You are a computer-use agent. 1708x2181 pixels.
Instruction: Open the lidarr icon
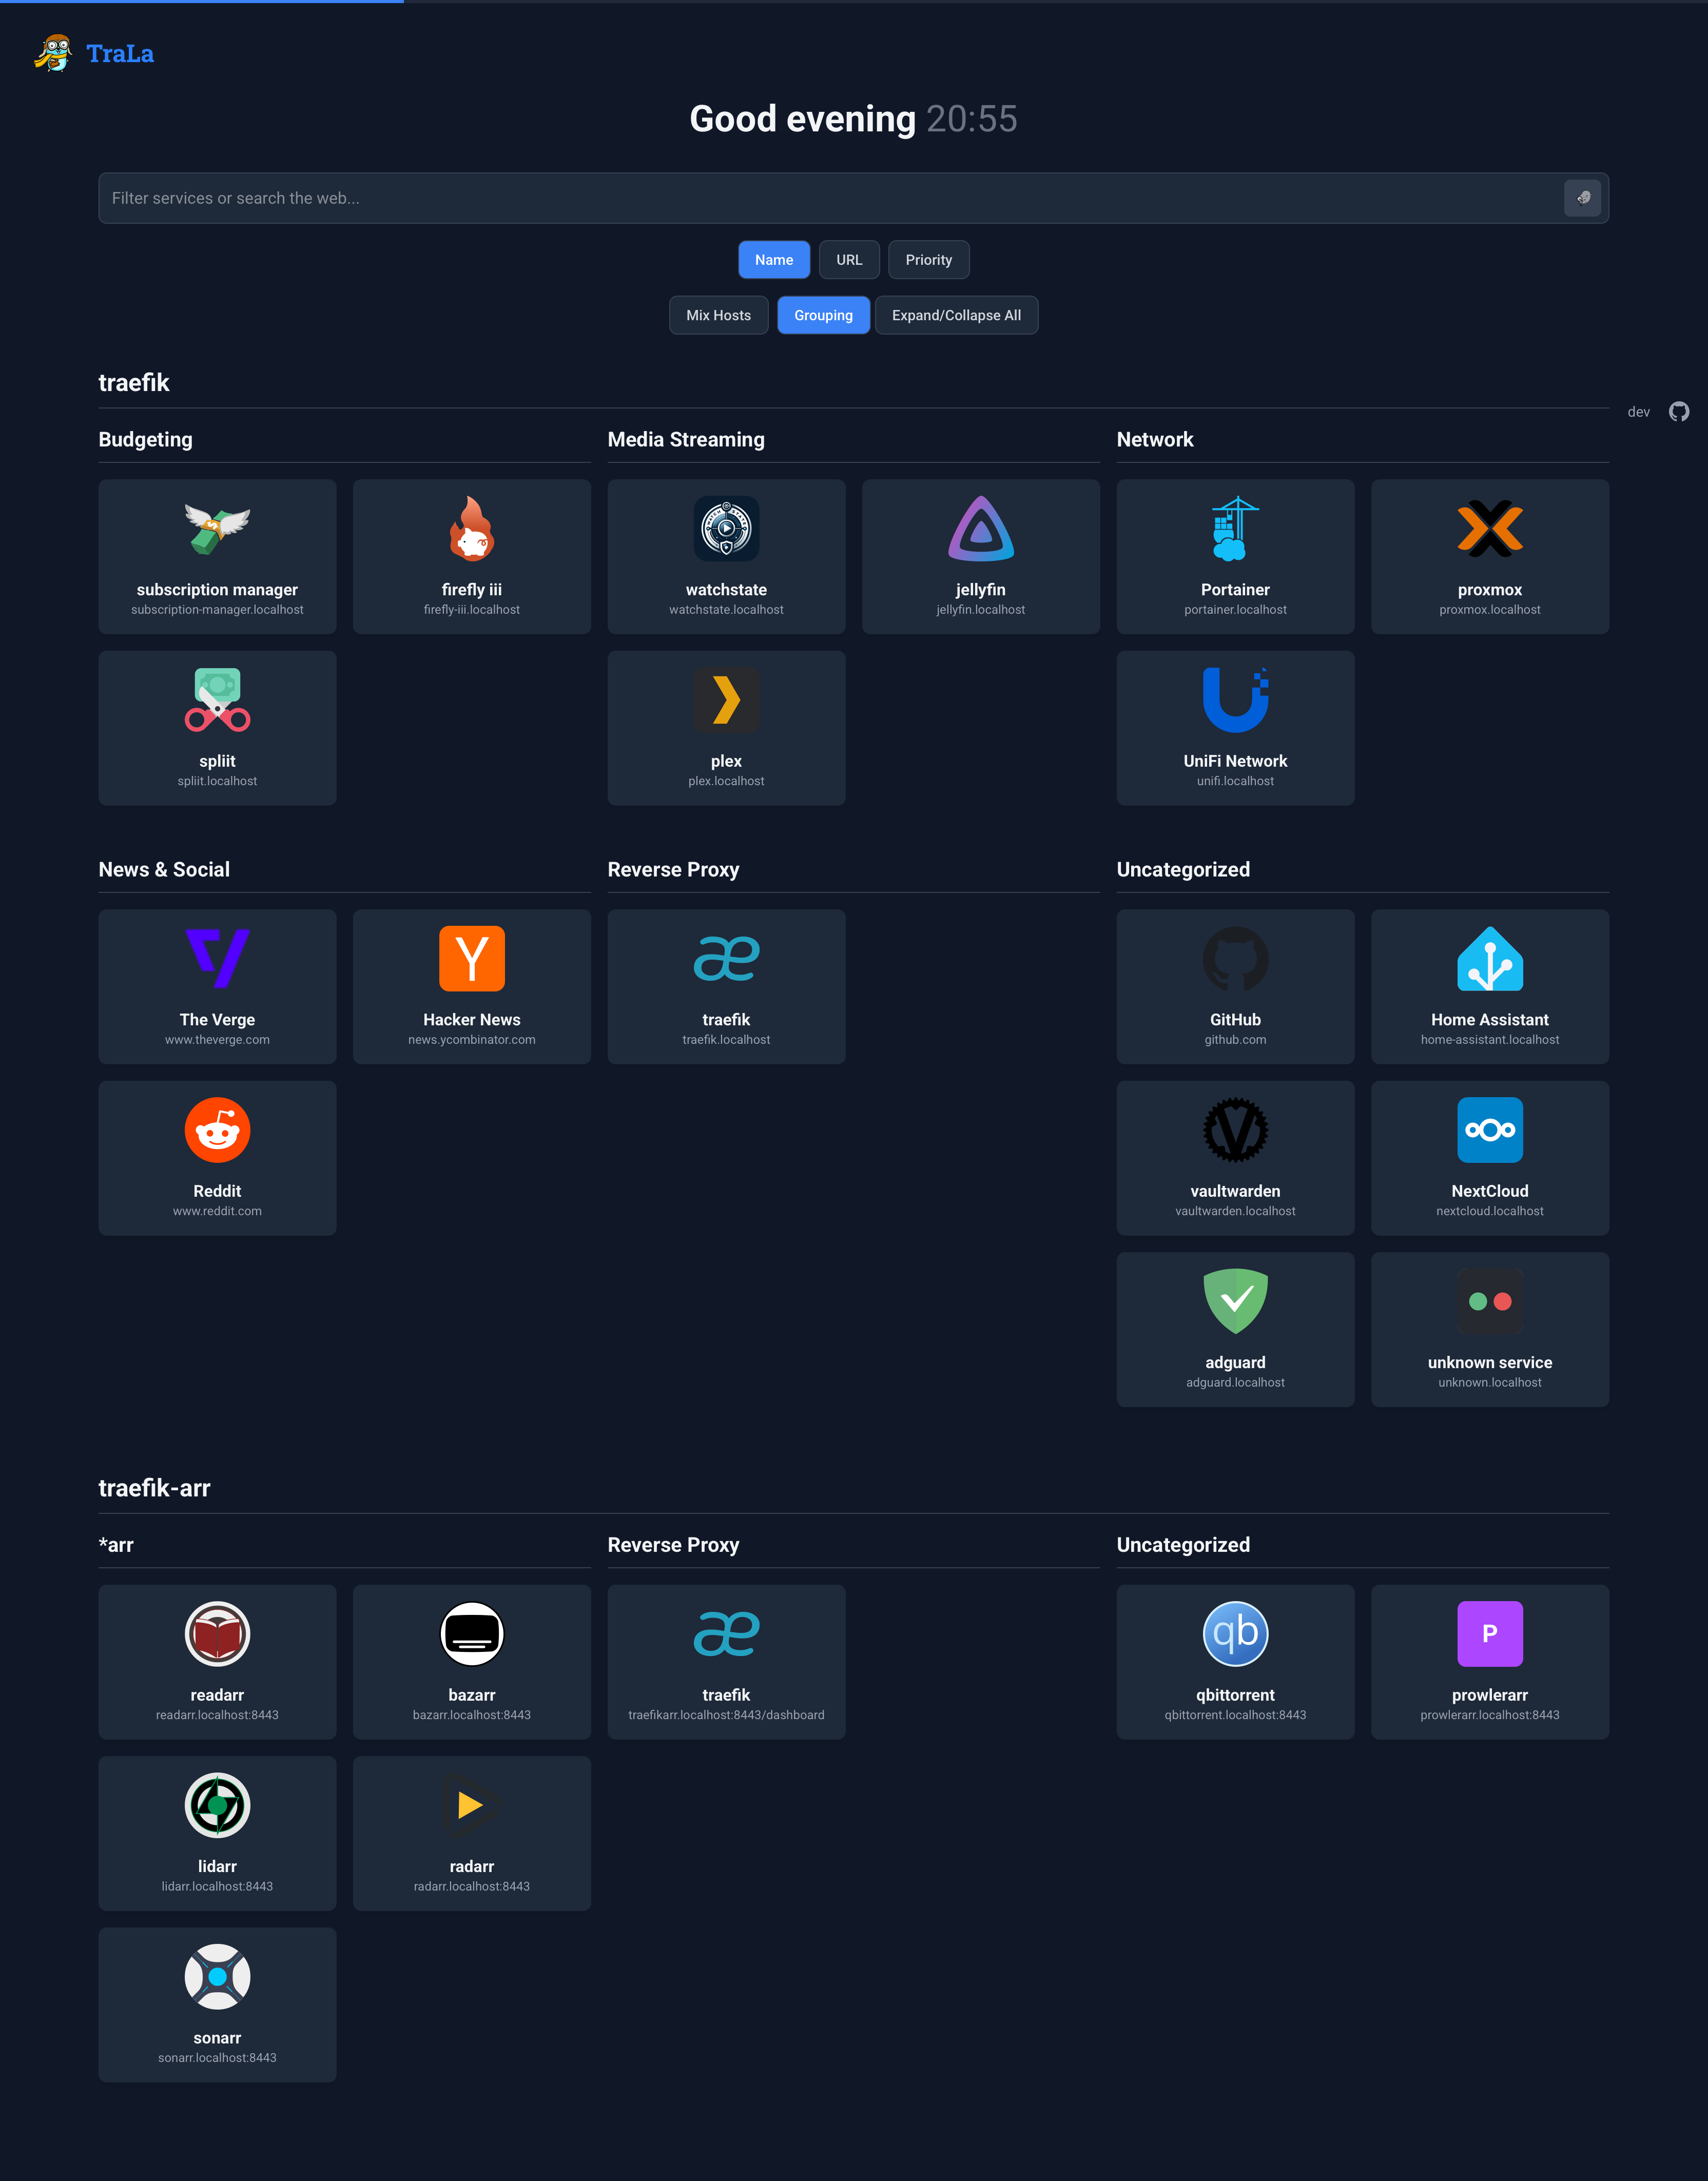[217, 1805]
